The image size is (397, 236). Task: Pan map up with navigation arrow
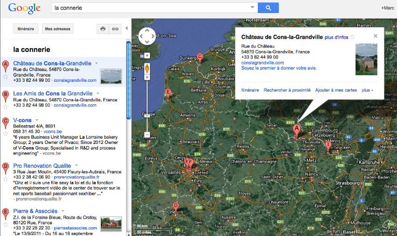[147, 30]
